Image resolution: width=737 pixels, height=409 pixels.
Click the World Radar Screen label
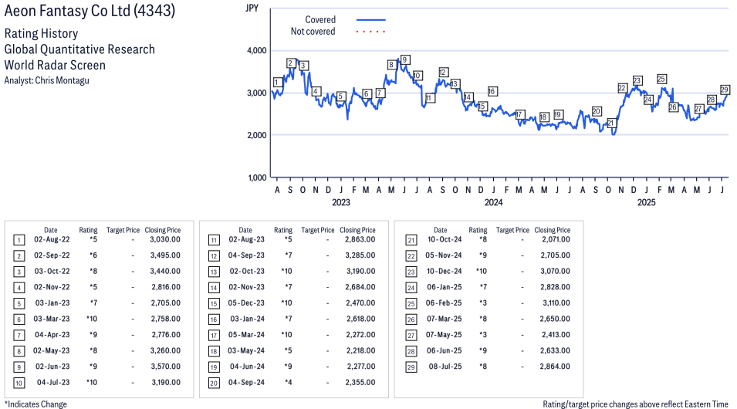pyautogui.click(x=55, y=65)
